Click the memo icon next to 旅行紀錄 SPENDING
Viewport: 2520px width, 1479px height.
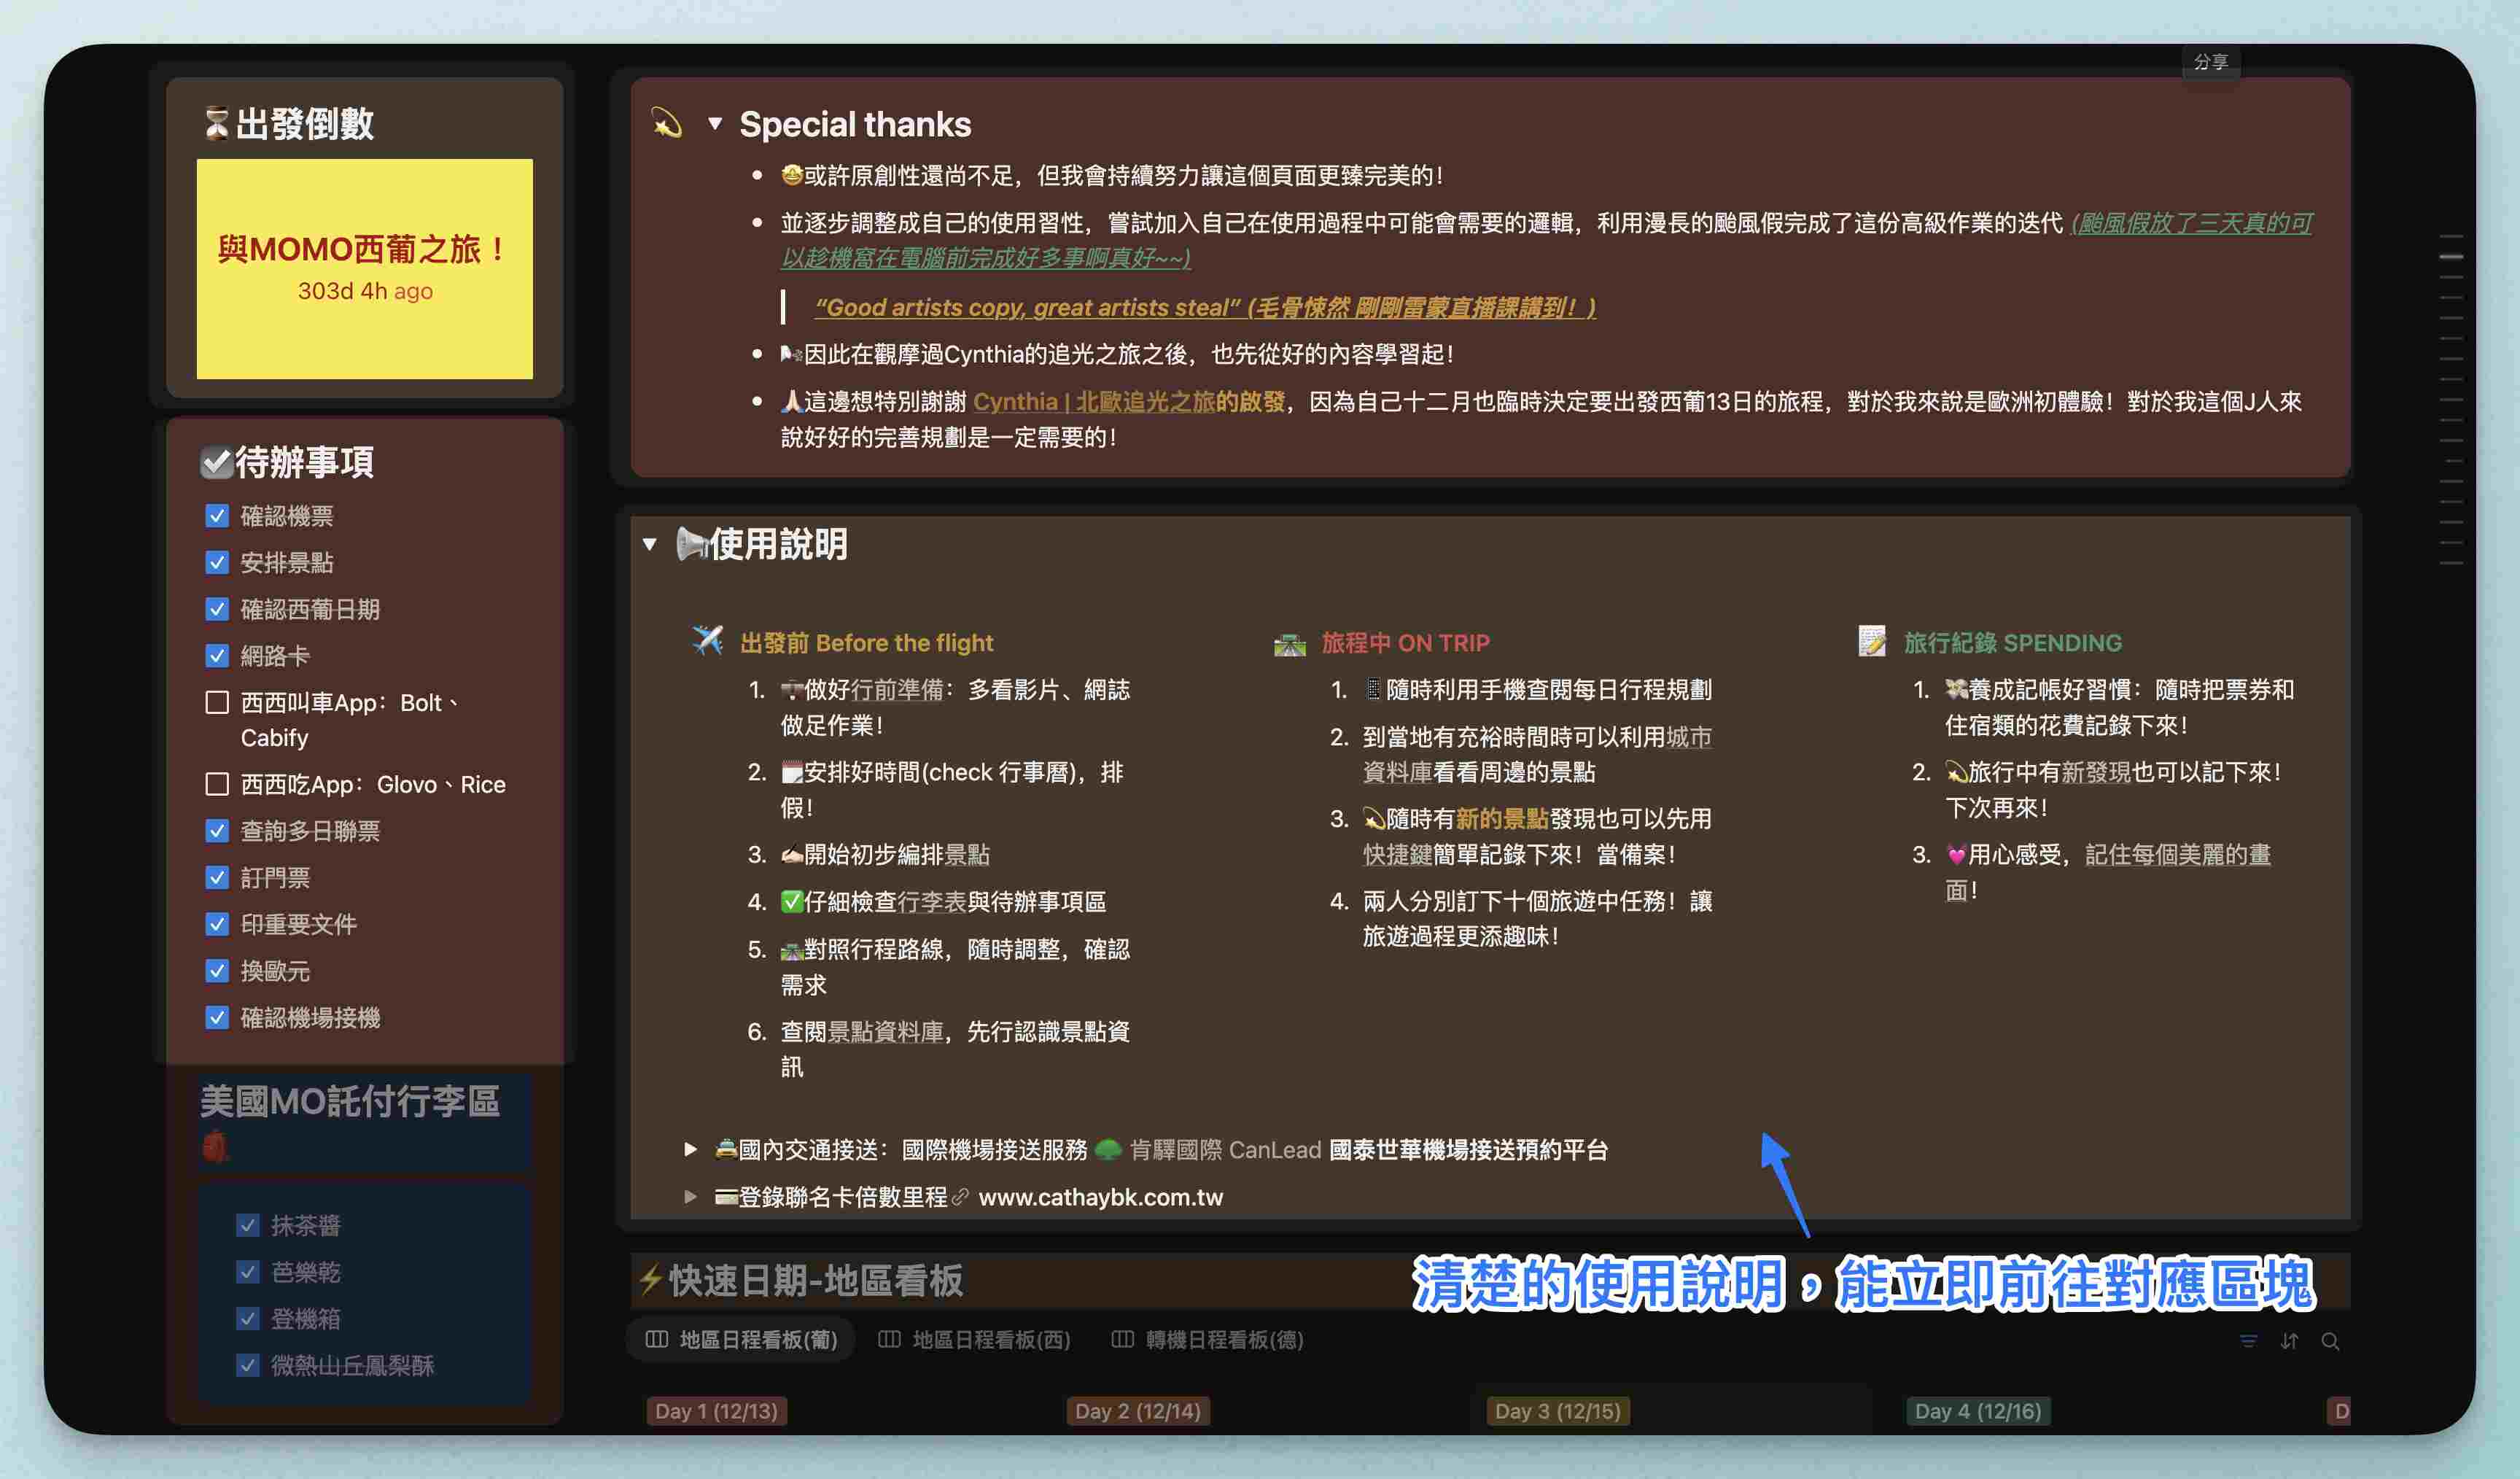tap(1871, 641)
